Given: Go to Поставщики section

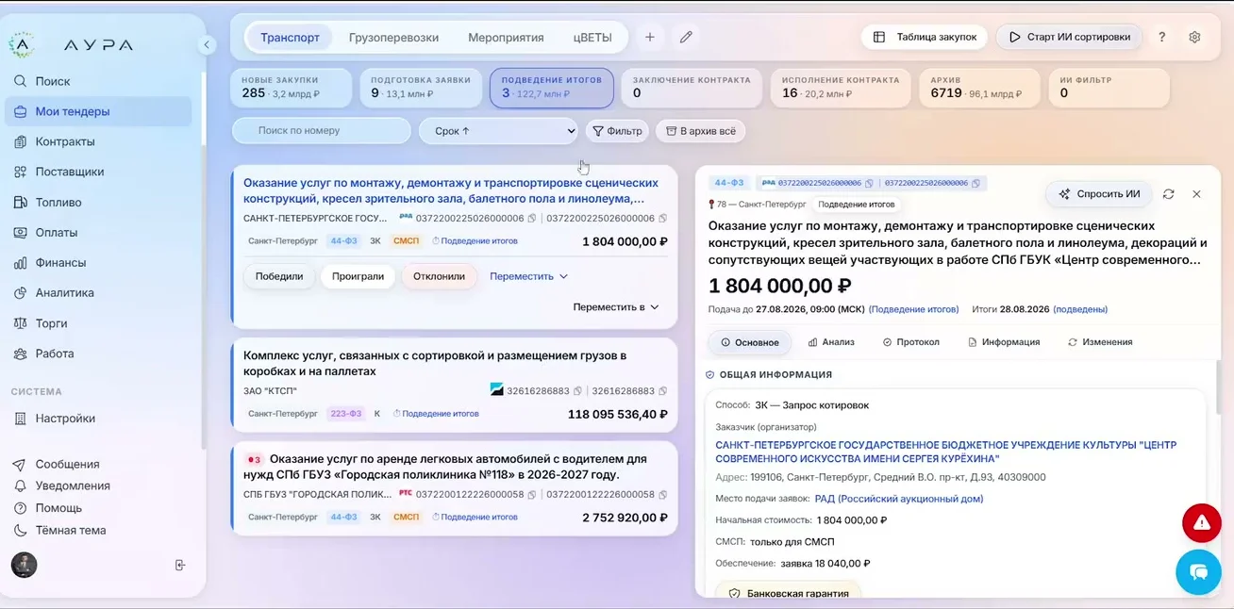Looking at the screenshot, I should pos(100,172).
